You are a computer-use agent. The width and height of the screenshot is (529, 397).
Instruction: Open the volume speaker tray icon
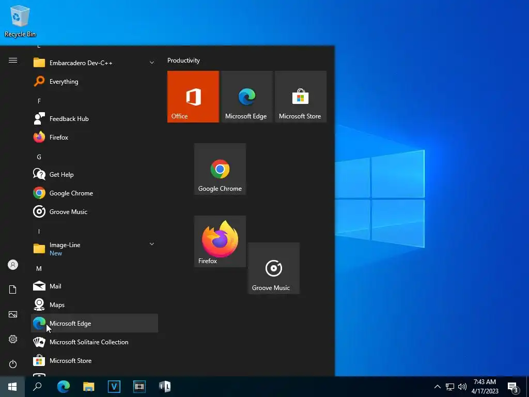[462, 387]
